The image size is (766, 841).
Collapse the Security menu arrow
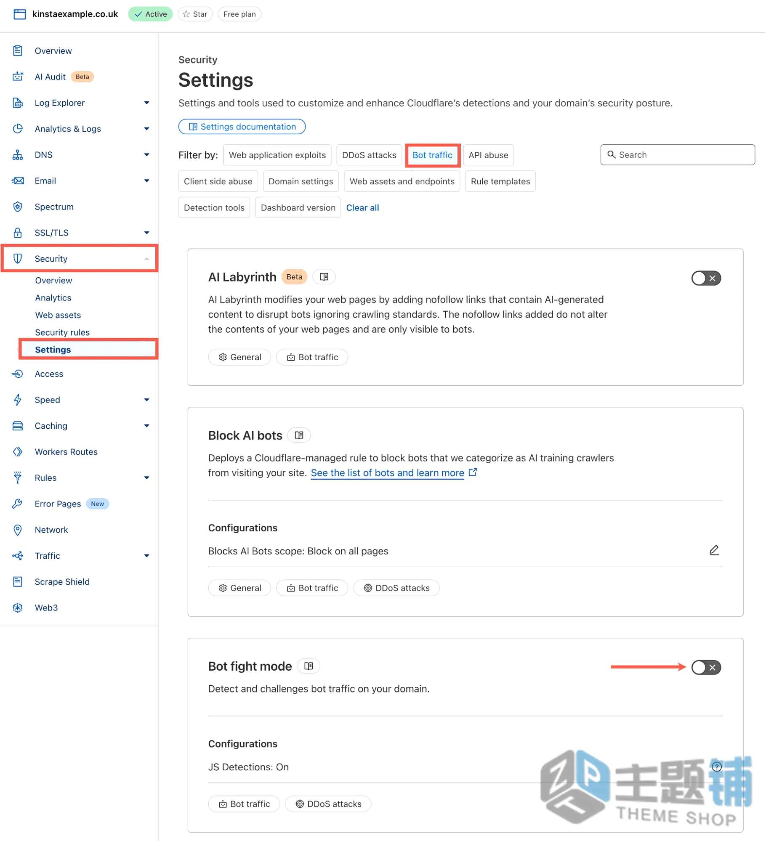coord(146,259)
